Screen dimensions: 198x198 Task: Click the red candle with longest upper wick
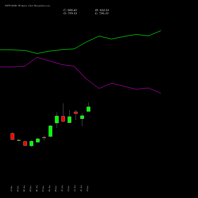[63, 119]
